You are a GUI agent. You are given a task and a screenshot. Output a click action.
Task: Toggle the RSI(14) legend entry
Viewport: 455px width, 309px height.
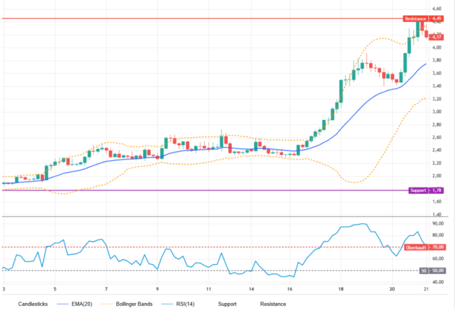(x=178, y=304)
